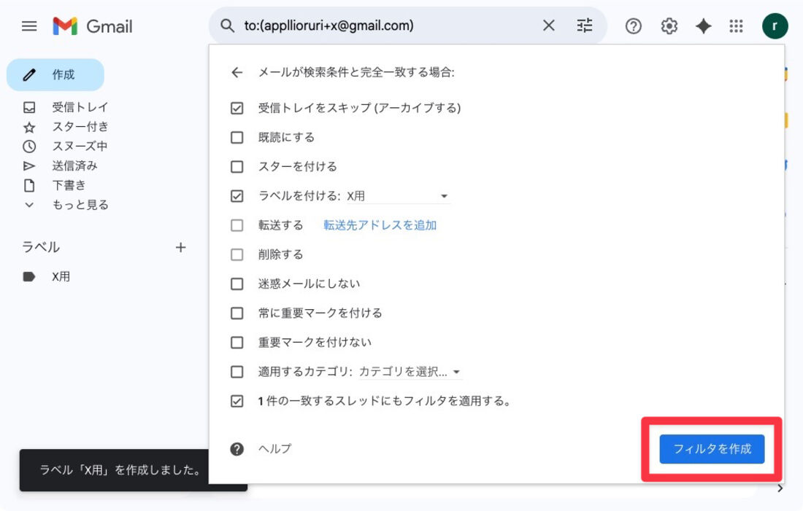The image size is (803, 511).
Task: Click the Gmail logo
Action: [93, 26]
